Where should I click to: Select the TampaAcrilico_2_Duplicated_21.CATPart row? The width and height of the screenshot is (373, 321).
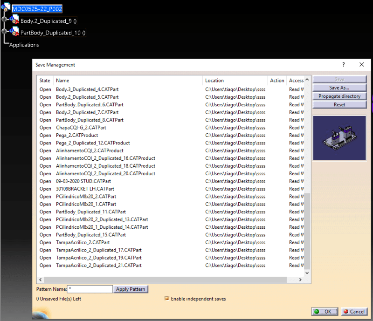coord(171,266)
